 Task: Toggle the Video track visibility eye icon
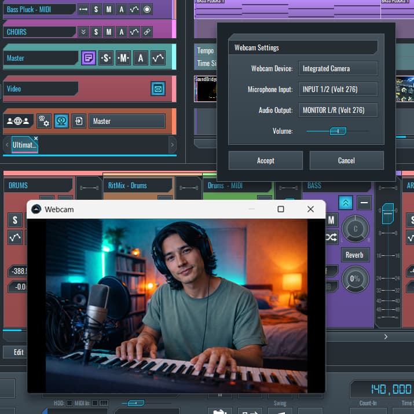(x=158, y=89)
